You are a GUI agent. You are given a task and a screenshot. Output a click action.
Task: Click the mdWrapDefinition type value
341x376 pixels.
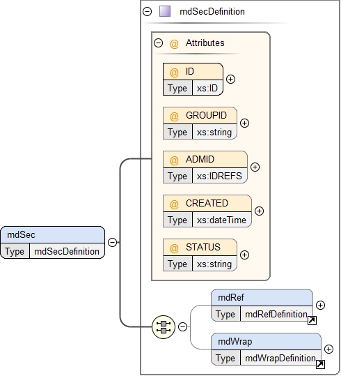(280, 359)
